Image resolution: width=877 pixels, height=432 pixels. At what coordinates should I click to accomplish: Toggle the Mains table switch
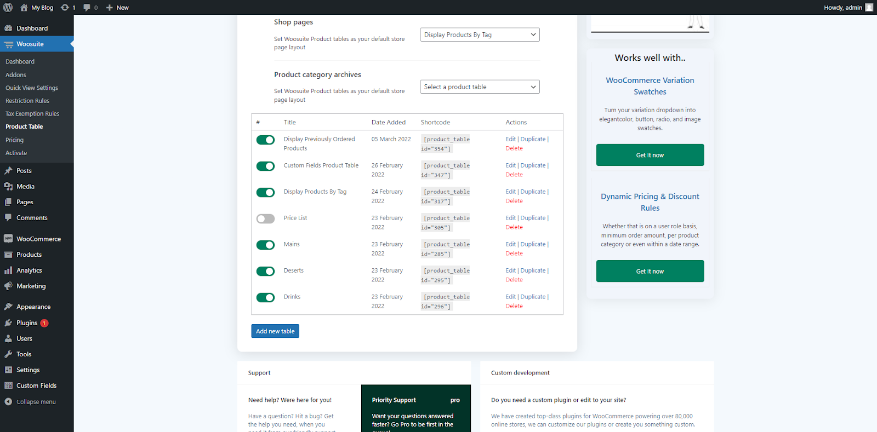[x=265, y=245]
